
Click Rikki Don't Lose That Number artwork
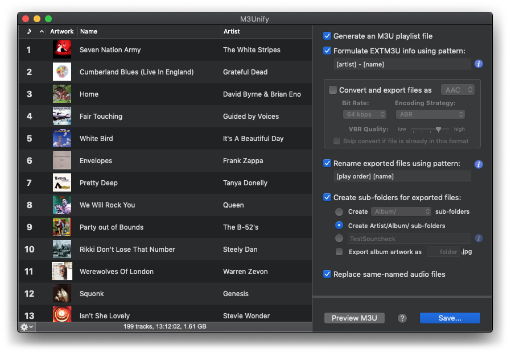coord(62,249)
